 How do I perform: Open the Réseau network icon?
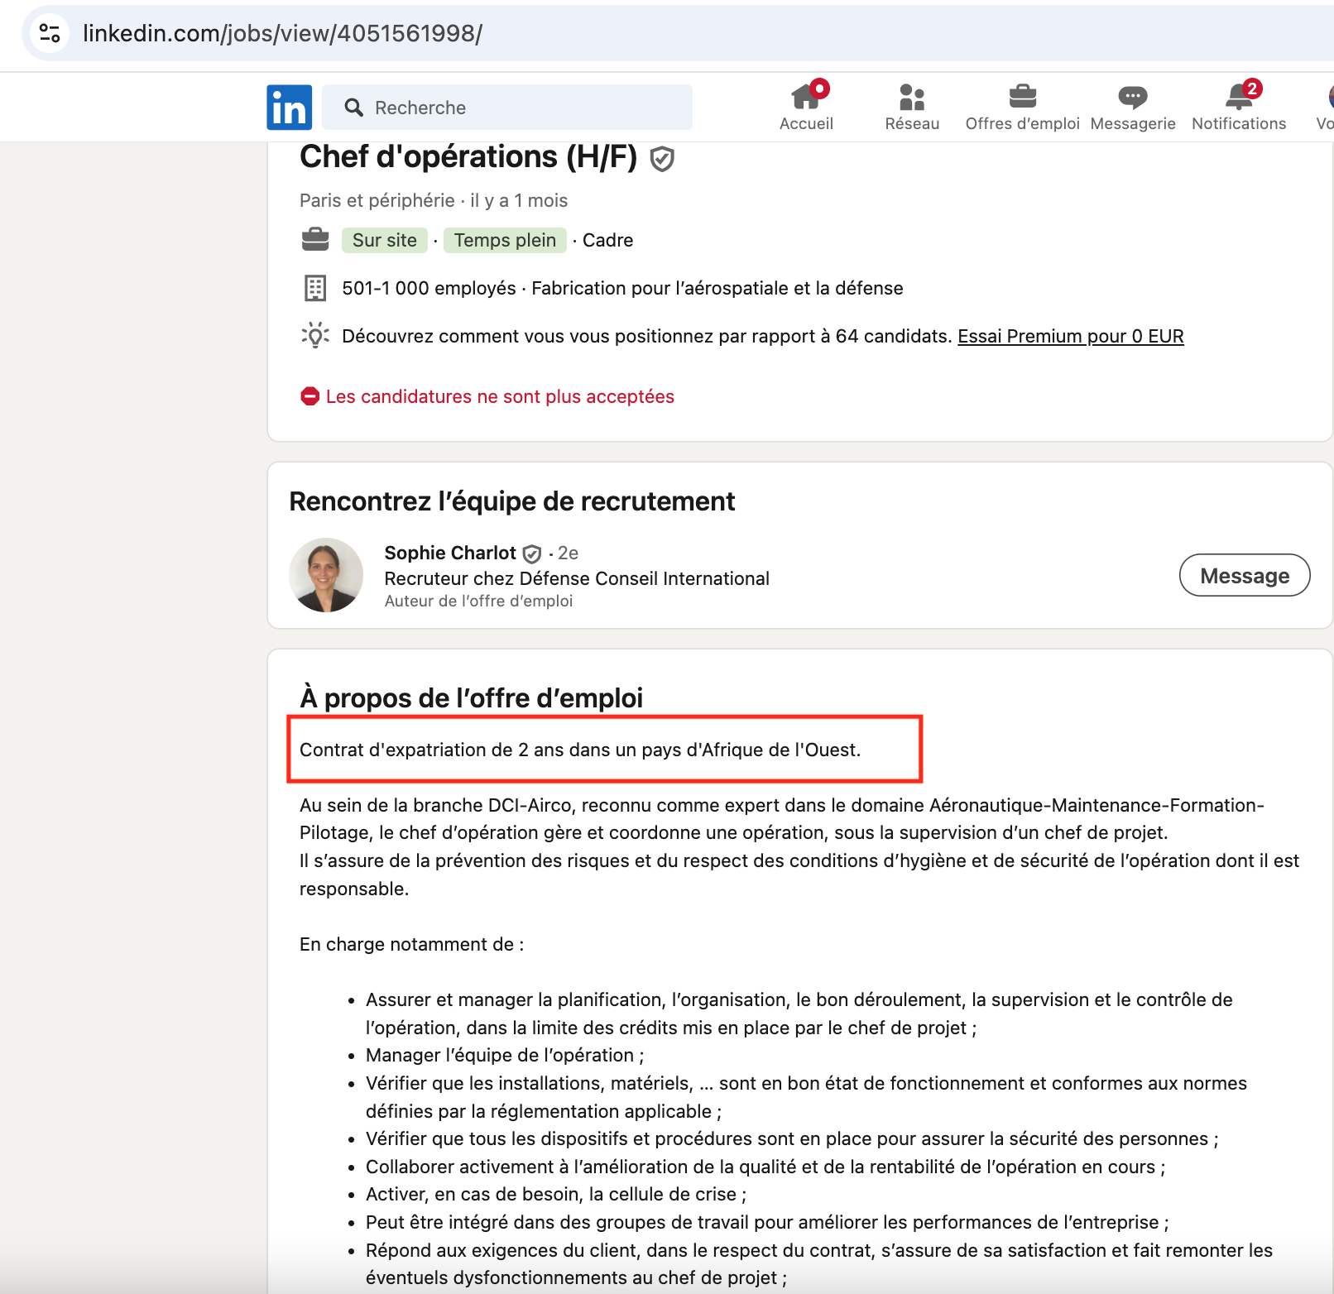(x=911, y=98)
